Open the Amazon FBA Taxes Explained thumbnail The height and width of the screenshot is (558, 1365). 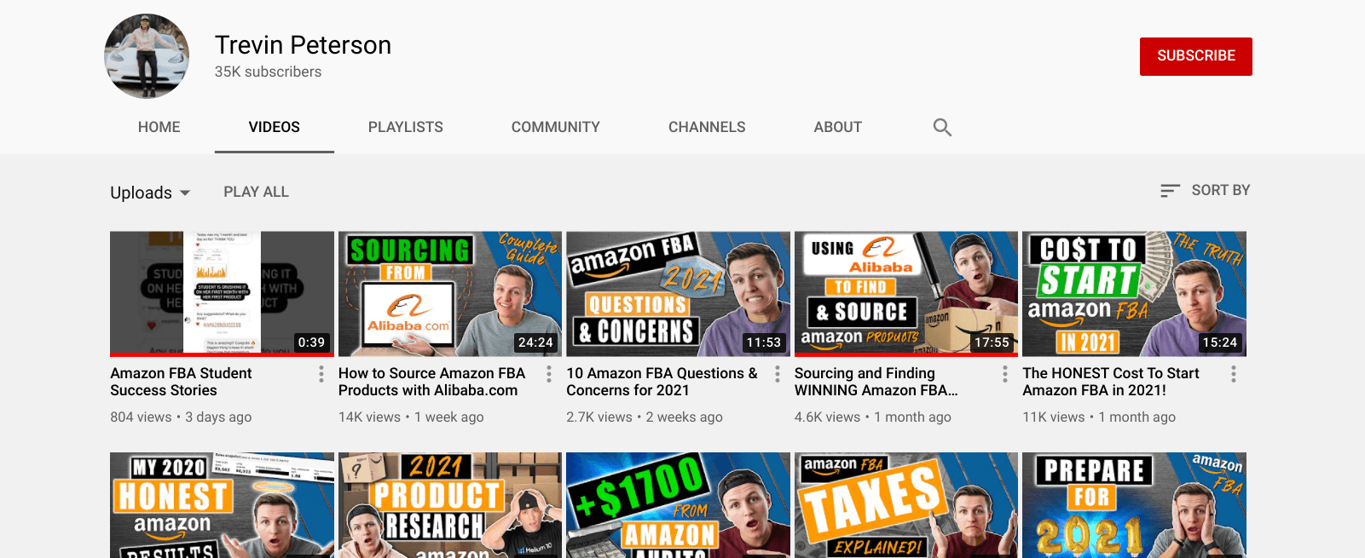[906, 505]
